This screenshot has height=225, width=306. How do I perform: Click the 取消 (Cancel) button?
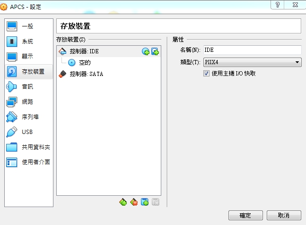[x=284, y=215]
